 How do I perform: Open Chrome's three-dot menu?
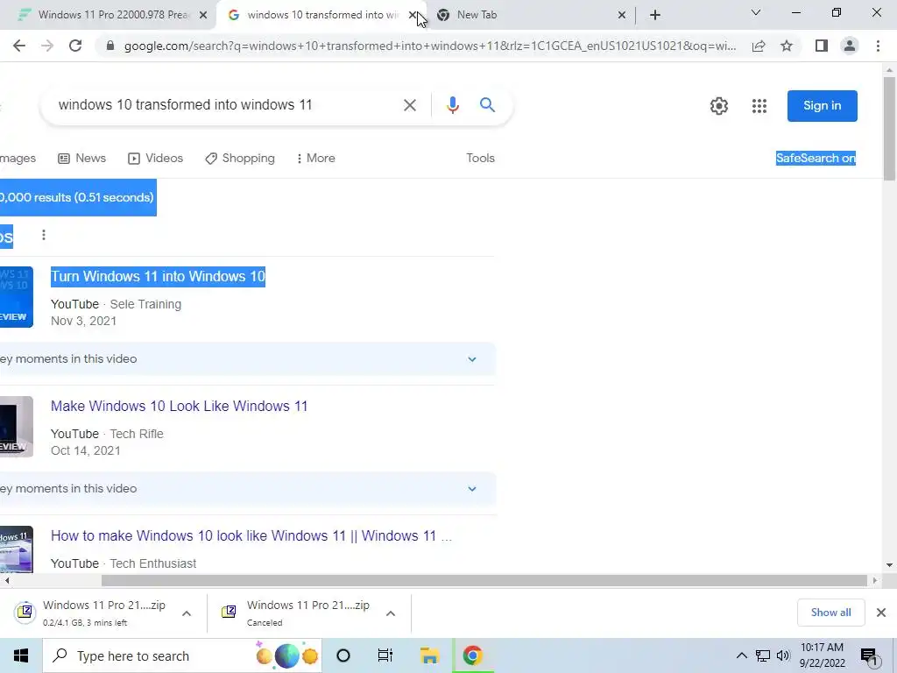point(878,46)
